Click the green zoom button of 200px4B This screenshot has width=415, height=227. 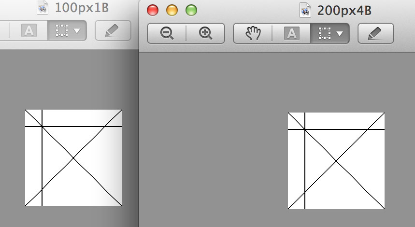coord(191,10)
